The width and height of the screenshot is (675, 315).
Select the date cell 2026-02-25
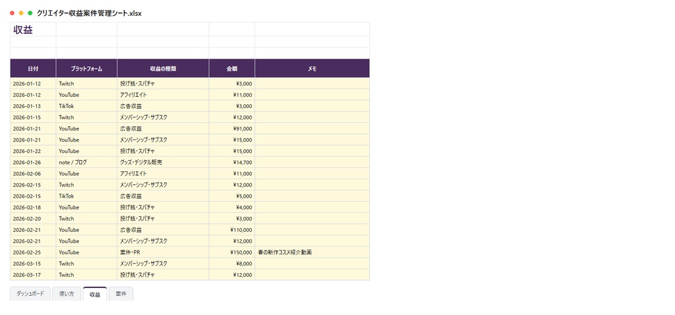tap(33, 252)
